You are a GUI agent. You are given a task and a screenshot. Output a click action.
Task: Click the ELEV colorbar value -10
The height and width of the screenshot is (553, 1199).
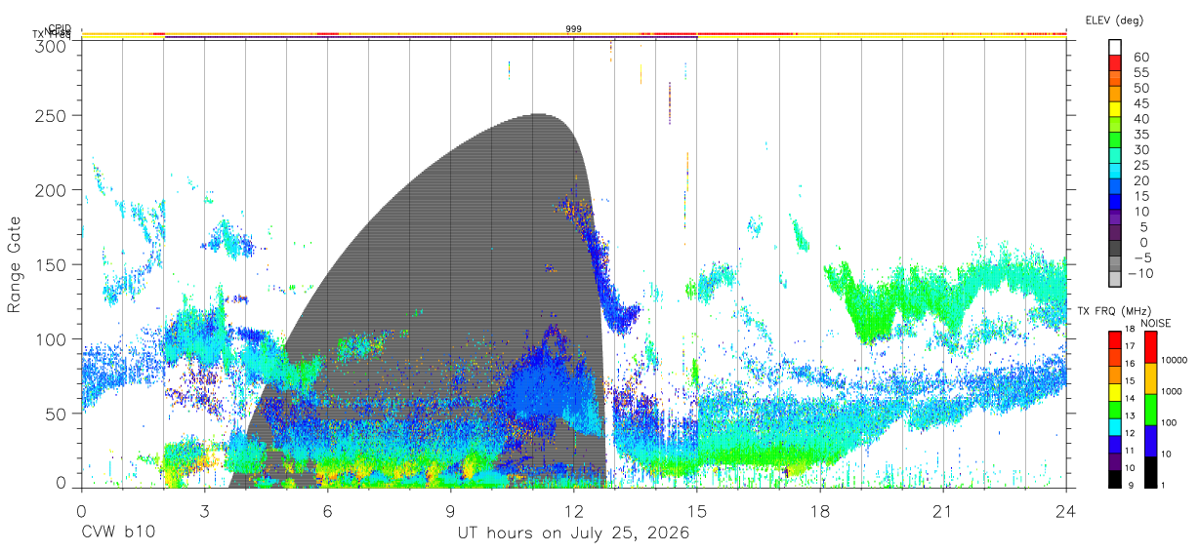pos(1142,273)
